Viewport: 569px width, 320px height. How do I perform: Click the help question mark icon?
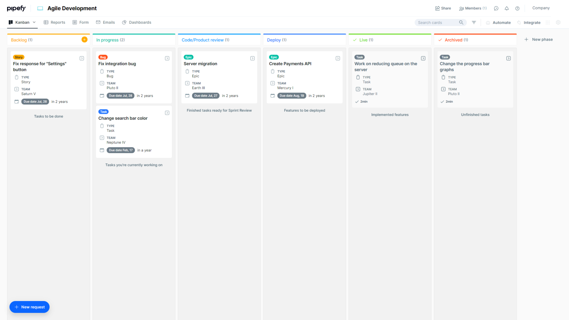pos(517,8)
